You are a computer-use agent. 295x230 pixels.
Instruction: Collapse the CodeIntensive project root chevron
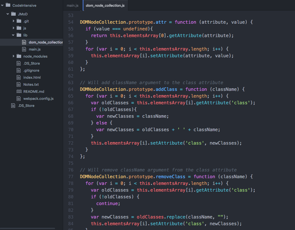pos(2,5)
